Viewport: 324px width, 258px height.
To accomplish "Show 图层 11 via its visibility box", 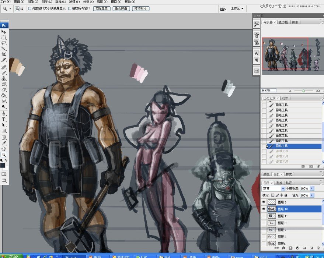I will click(x=264, y=216).
